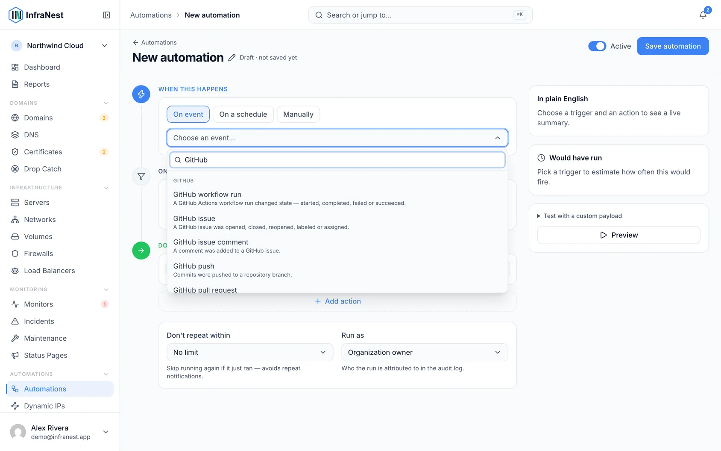
Task: Click the Drop Catch target icon
Action: [15, 169]
